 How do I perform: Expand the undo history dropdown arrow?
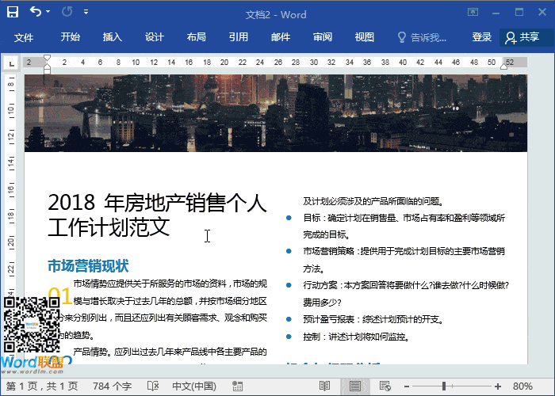49,13
